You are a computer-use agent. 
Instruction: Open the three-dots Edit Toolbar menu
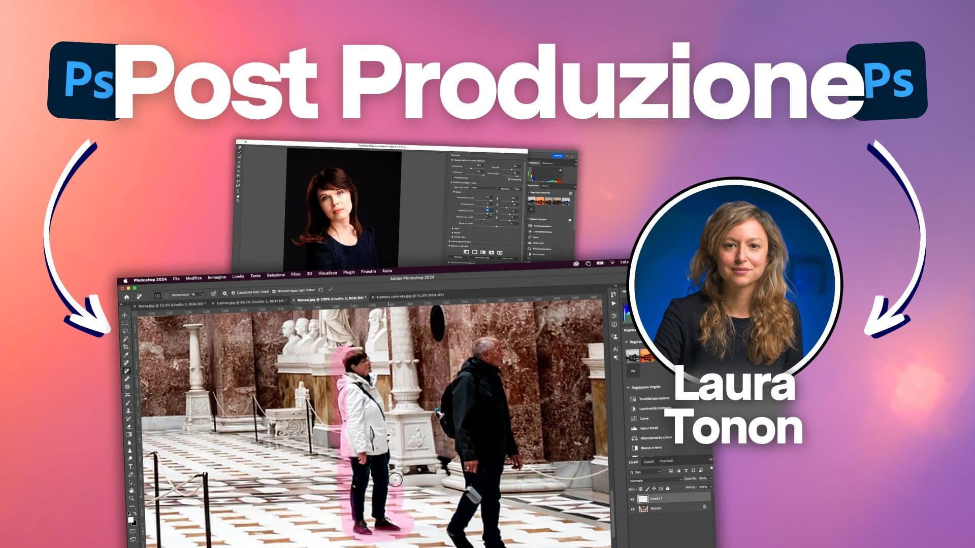[132, 506]
